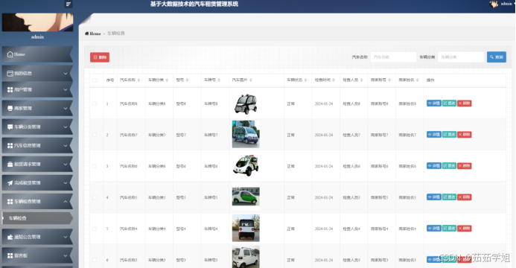Tick the checkbox for row 4
516x268 pixels.
tap(95, 197)
